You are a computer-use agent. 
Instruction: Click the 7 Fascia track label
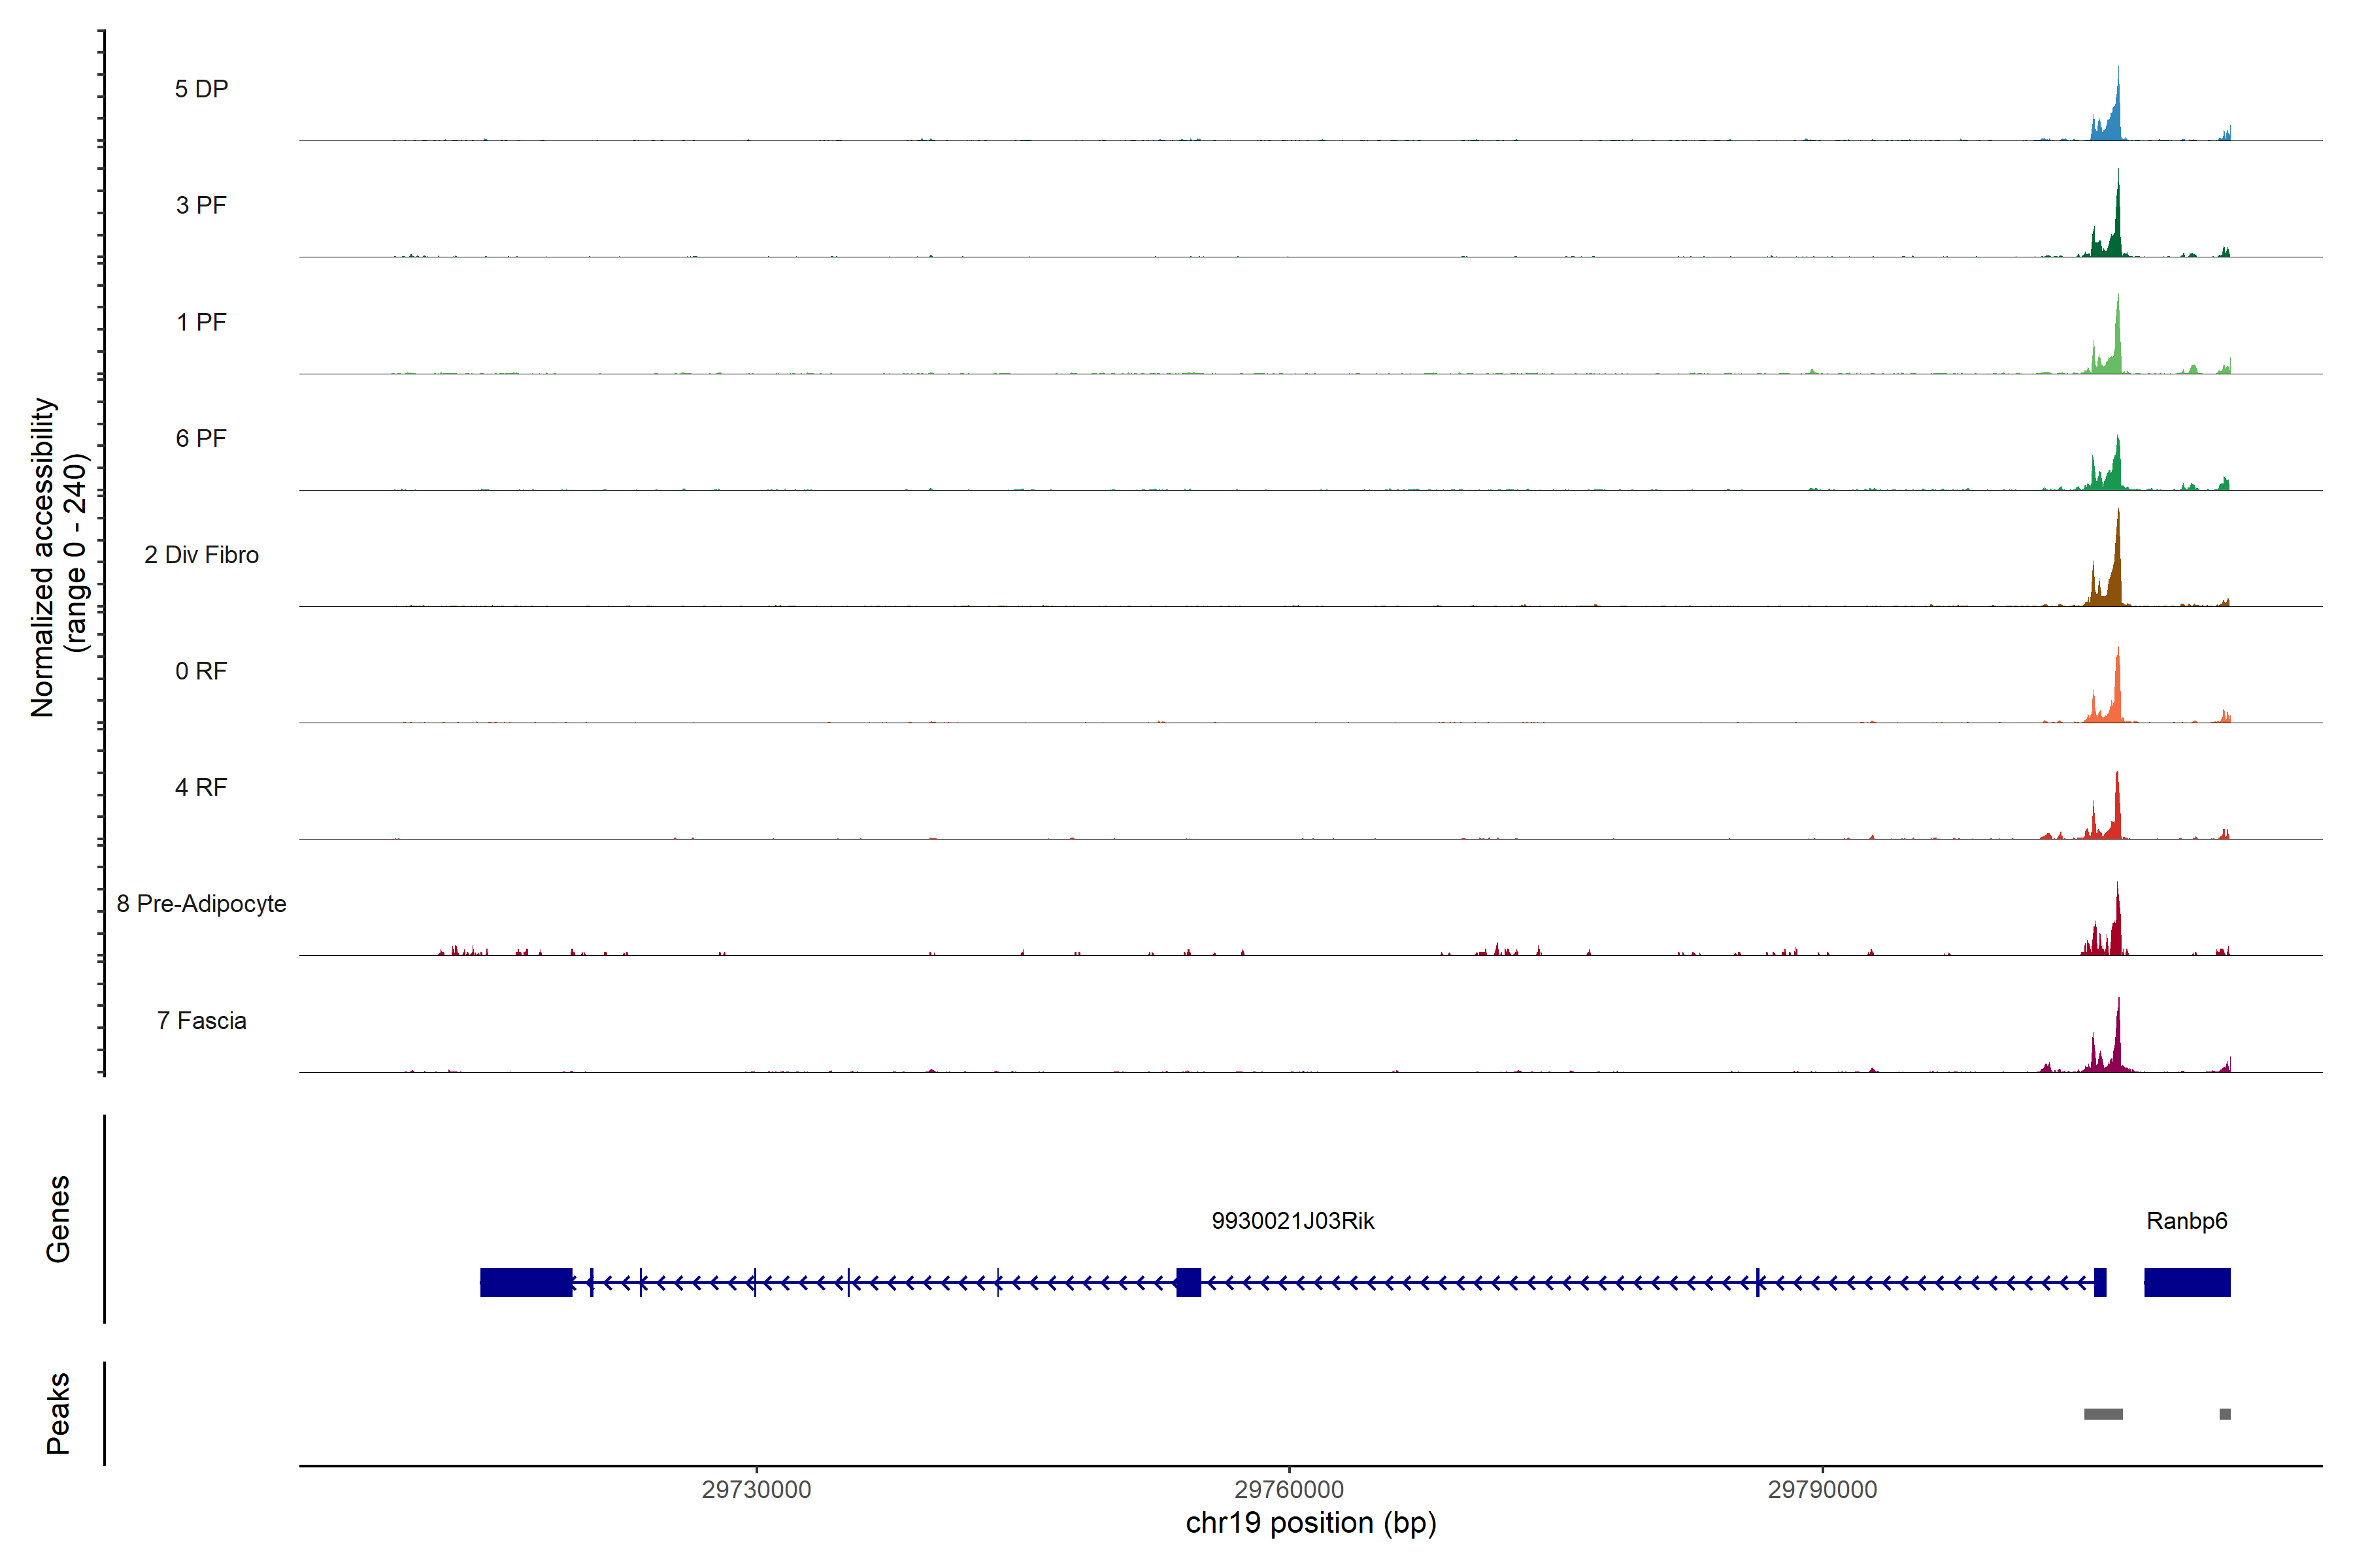click(201, 1020)
